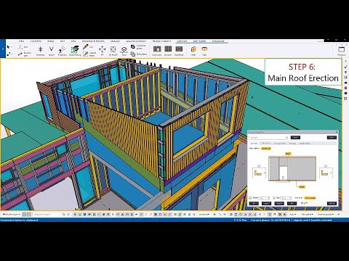Open the second tab in panel dialog
This screenshot has height=261, width=349.
(x=266, y=144)
